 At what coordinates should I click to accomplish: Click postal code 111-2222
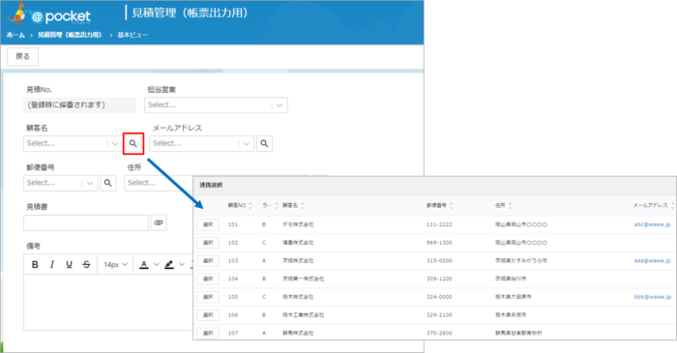[x=439, y=224]
